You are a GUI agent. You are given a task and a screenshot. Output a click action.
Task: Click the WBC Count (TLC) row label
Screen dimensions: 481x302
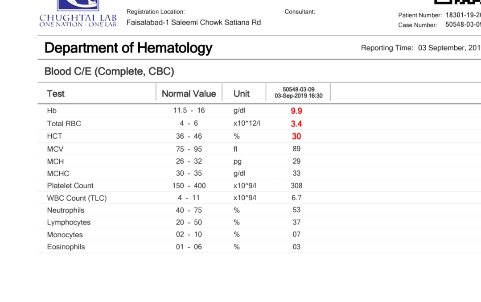coord(77,198)
